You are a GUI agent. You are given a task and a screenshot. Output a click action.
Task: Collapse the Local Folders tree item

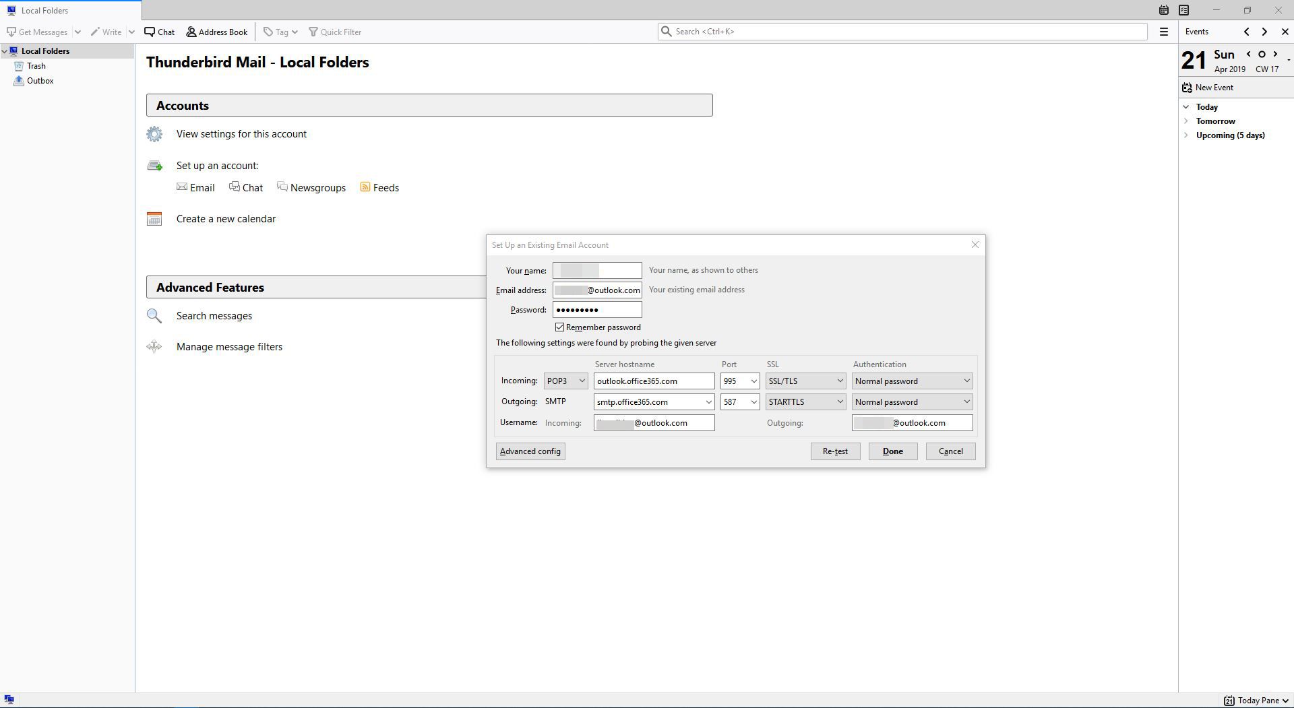(5, 51)
